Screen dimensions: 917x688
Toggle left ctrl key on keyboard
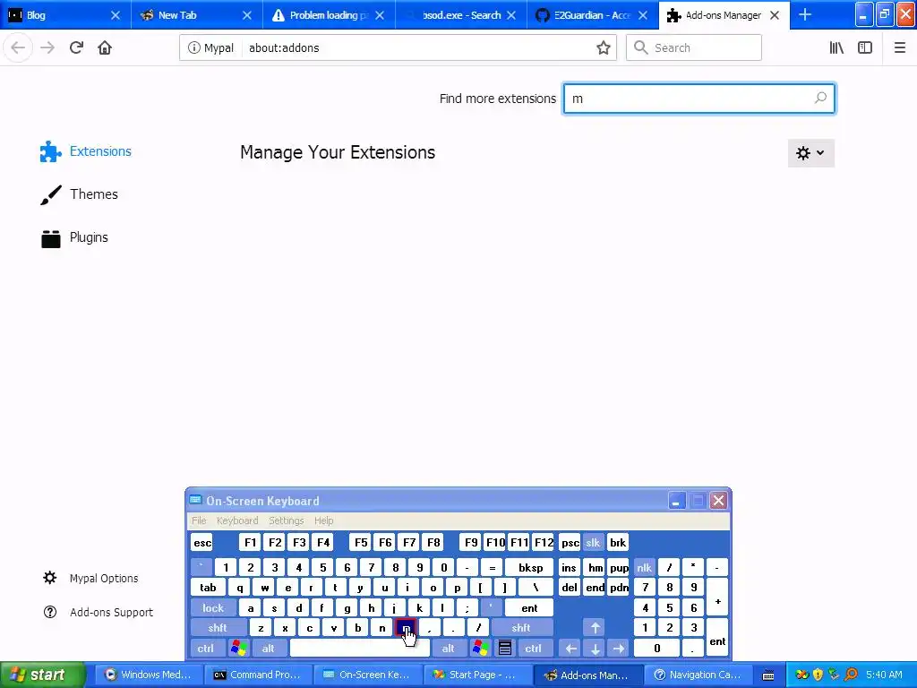pyautogui.click(x=205, y=649)
